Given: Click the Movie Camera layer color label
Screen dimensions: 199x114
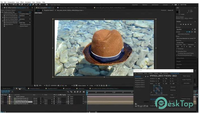Looking at the screenshot, I should (x=9, y=97).
